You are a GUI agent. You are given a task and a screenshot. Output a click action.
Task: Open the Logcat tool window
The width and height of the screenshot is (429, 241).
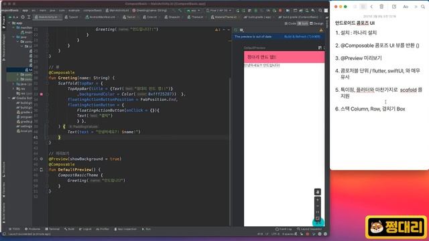click(85, 229)
